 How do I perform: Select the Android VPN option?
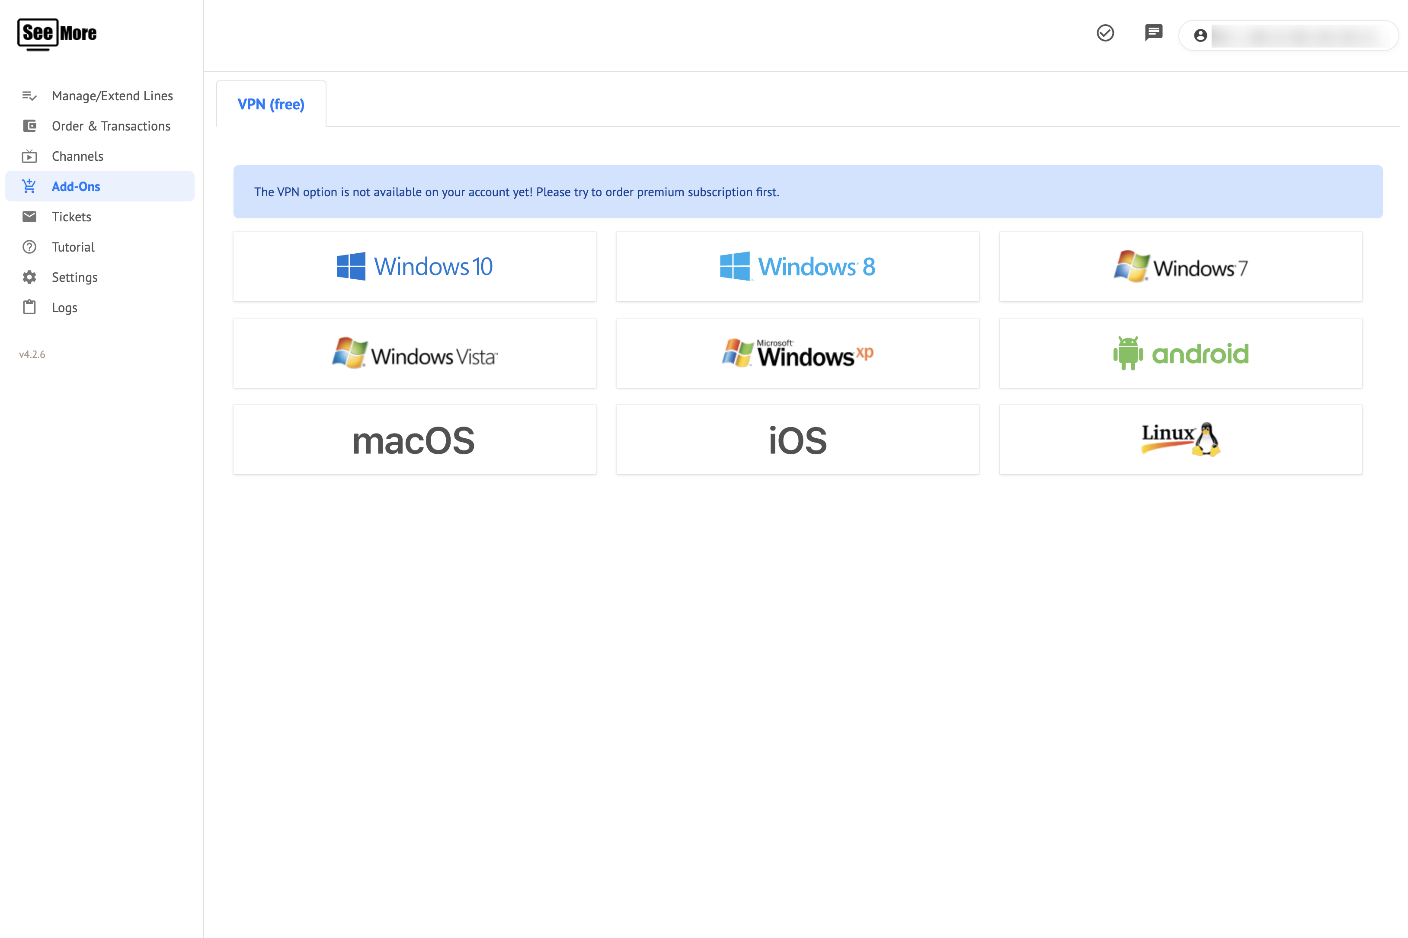click(1180, 354)
